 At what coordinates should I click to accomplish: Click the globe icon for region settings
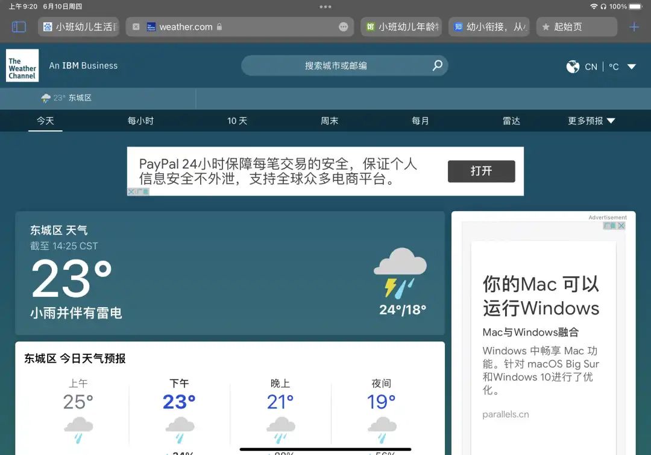pyautogui.click(x=573, y=67)
